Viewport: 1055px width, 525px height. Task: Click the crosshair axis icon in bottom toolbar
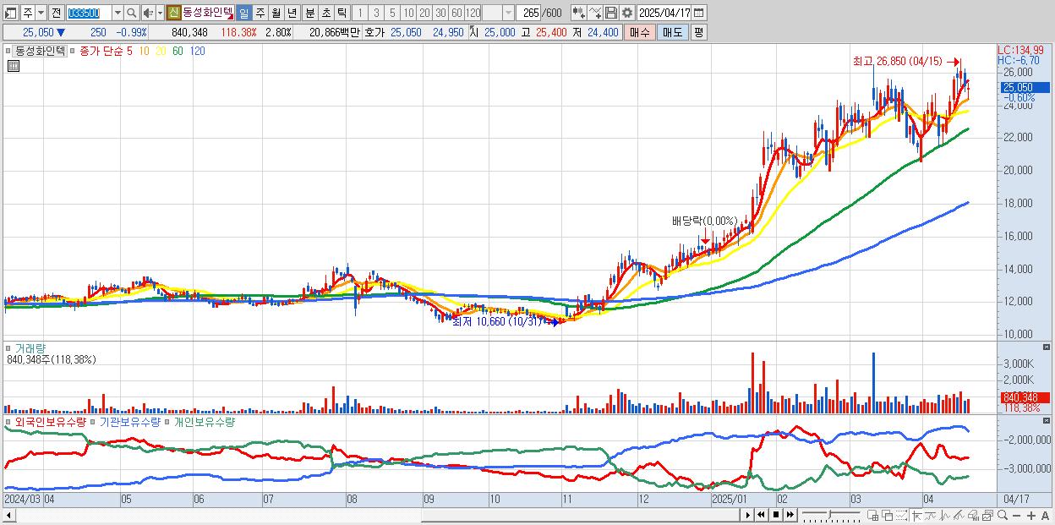pos(917,515)
